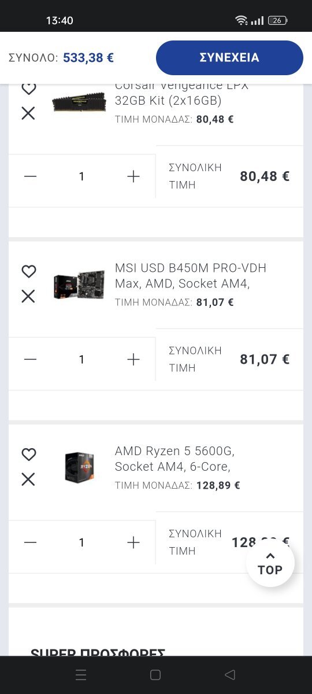Add MSI B450M PRO-VDH to wishlist
The width and height of the screenshot is (312, 694).
click(x=28, y=271)
